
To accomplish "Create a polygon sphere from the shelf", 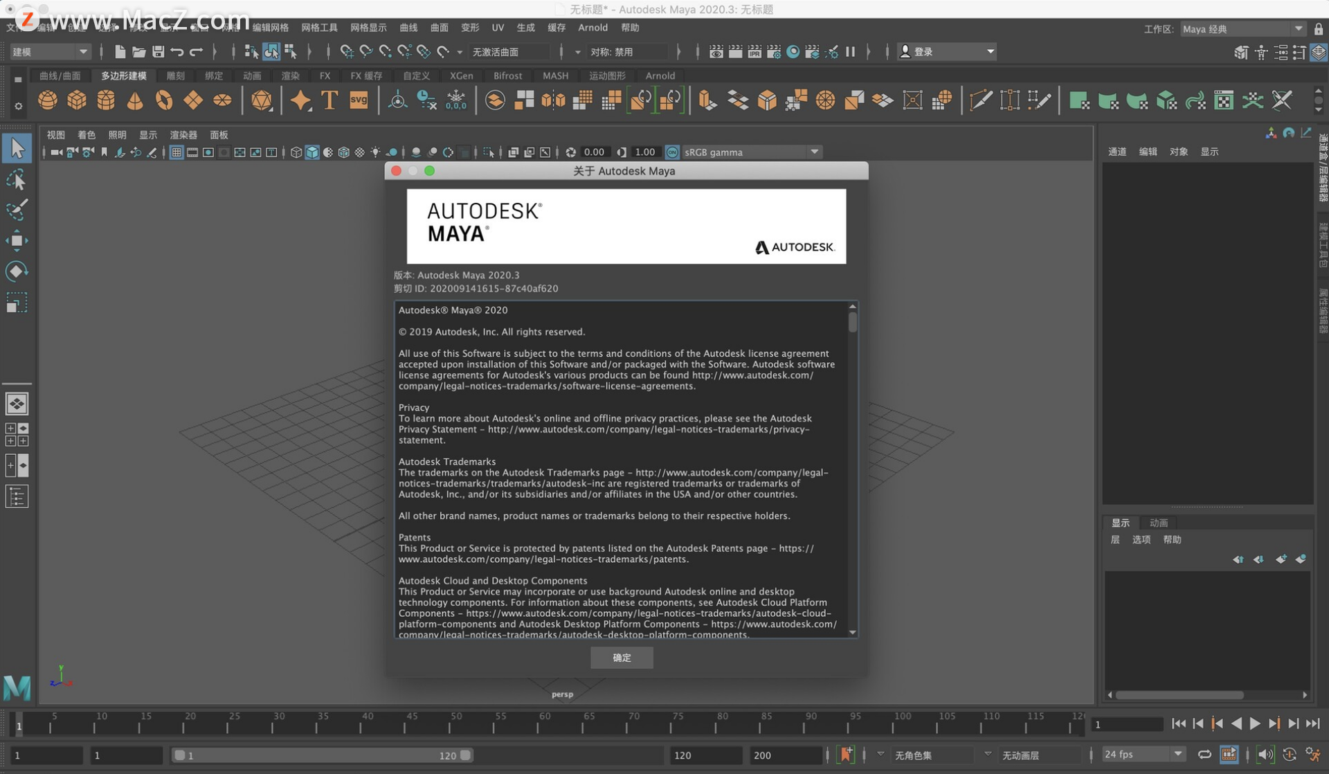I will 48,100.
